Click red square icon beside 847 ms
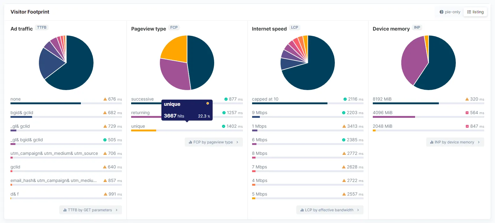The height and width of the screenshot is (223, 495). tap(467, 126)
